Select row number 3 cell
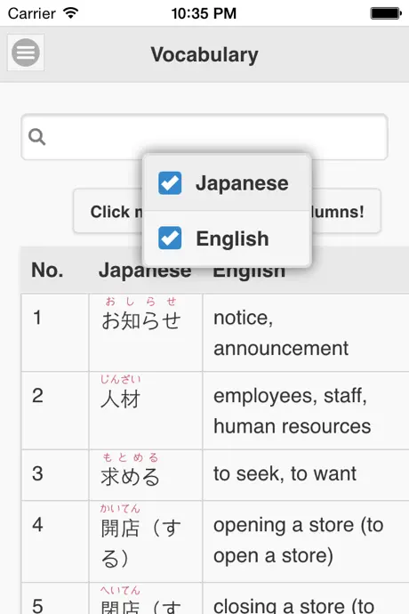This screenshot has width=409, height=614. [x=55, y=475]
